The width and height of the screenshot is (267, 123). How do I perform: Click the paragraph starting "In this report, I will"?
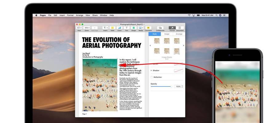[x=131, y=67]
